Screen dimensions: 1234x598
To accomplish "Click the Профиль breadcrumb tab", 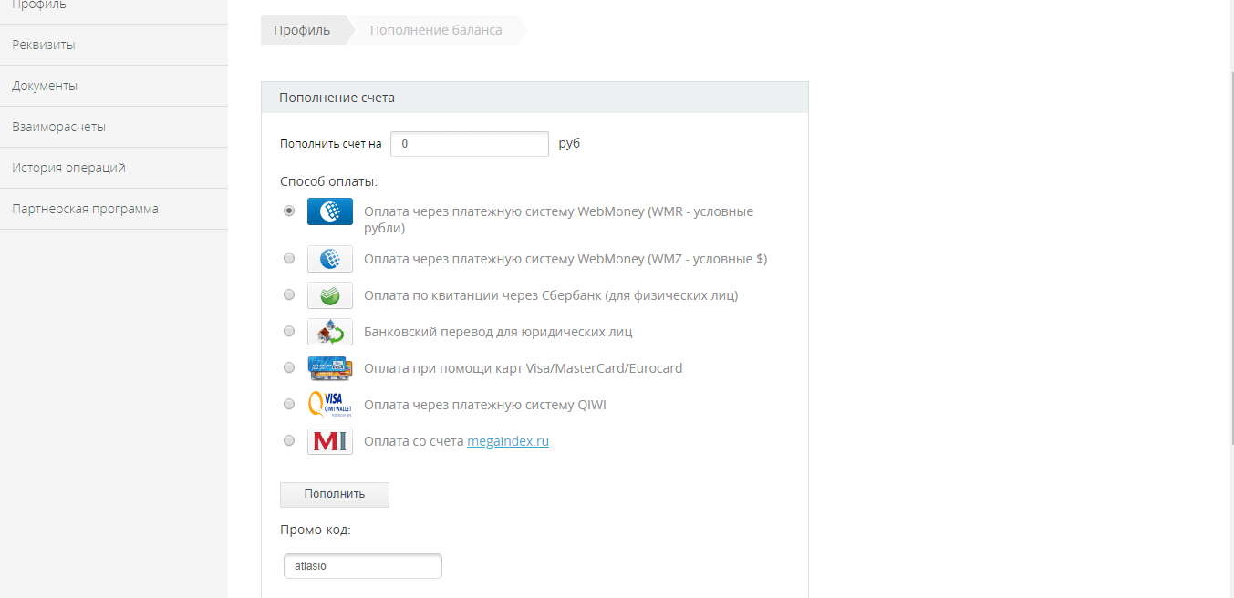I will [x=302, y=30].
